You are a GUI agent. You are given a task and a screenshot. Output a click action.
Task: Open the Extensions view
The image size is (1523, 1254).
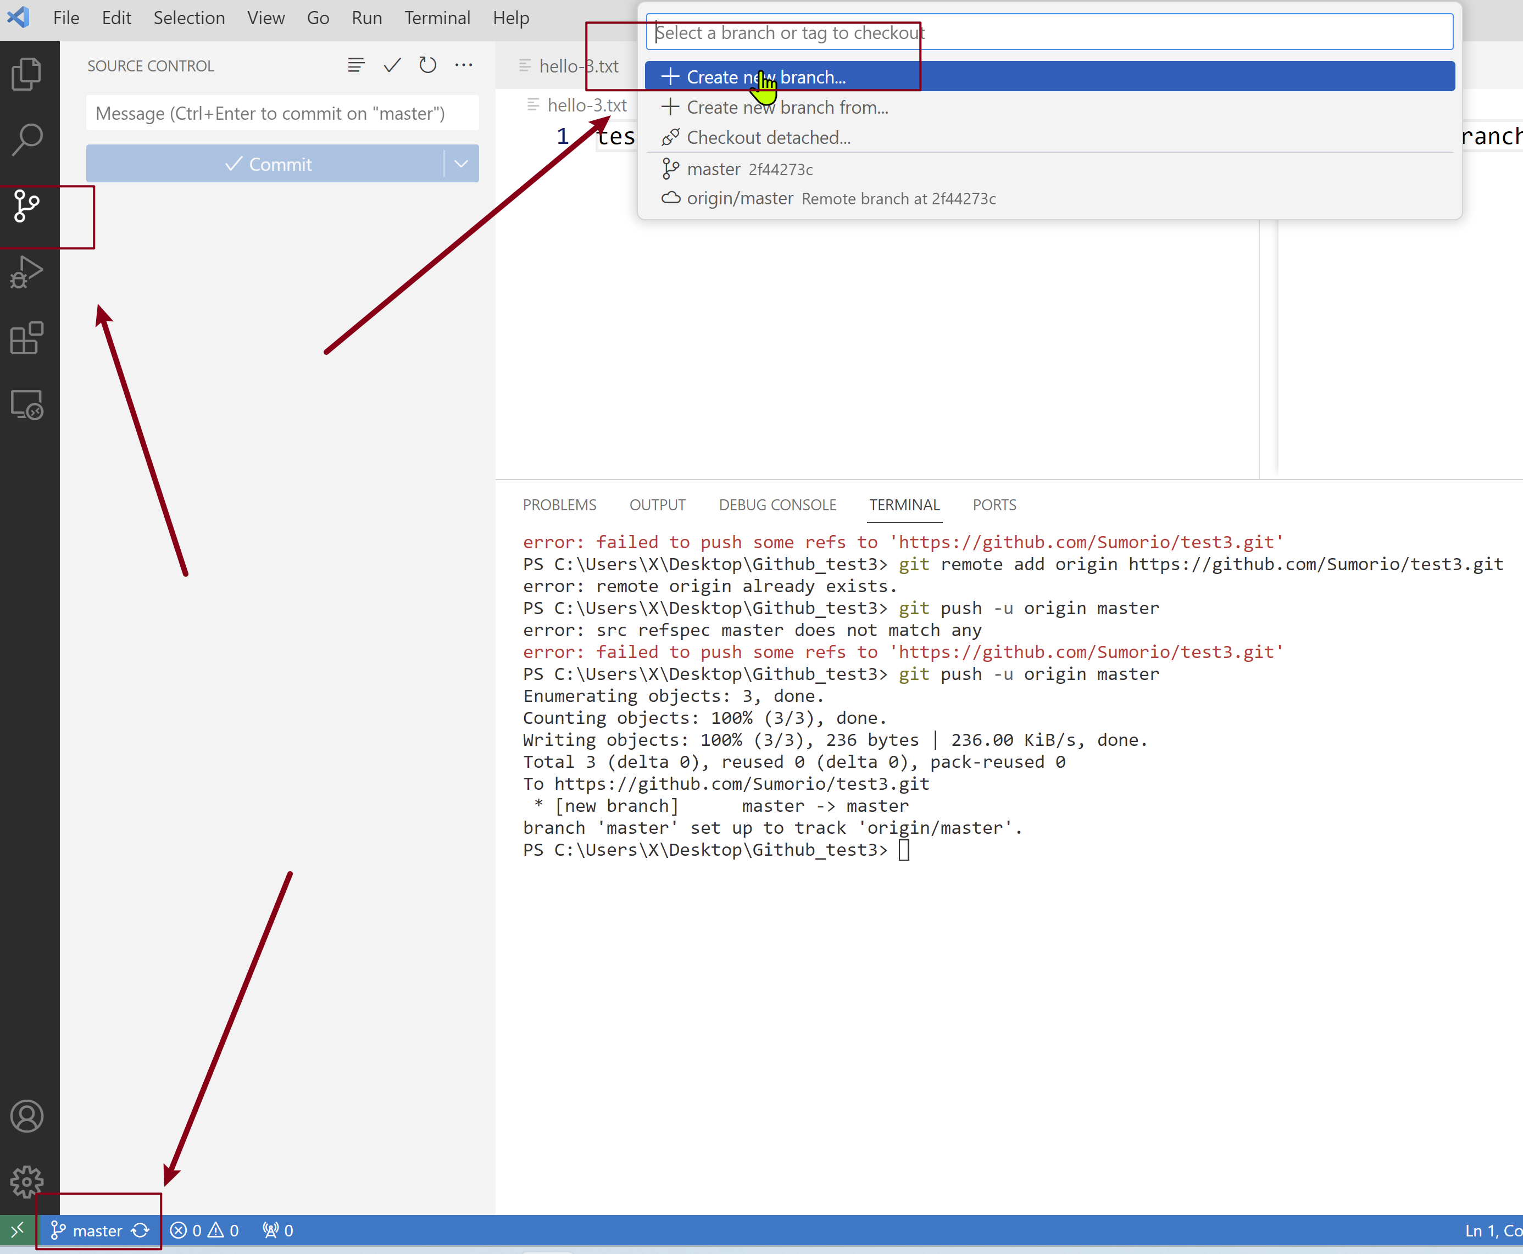(27, 339)
